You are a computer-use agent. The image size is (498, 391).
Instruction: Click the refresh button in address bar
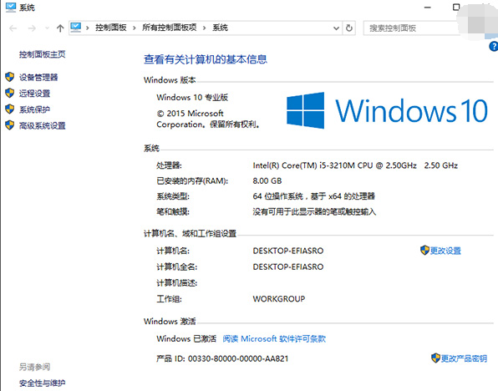click(349, 28)
